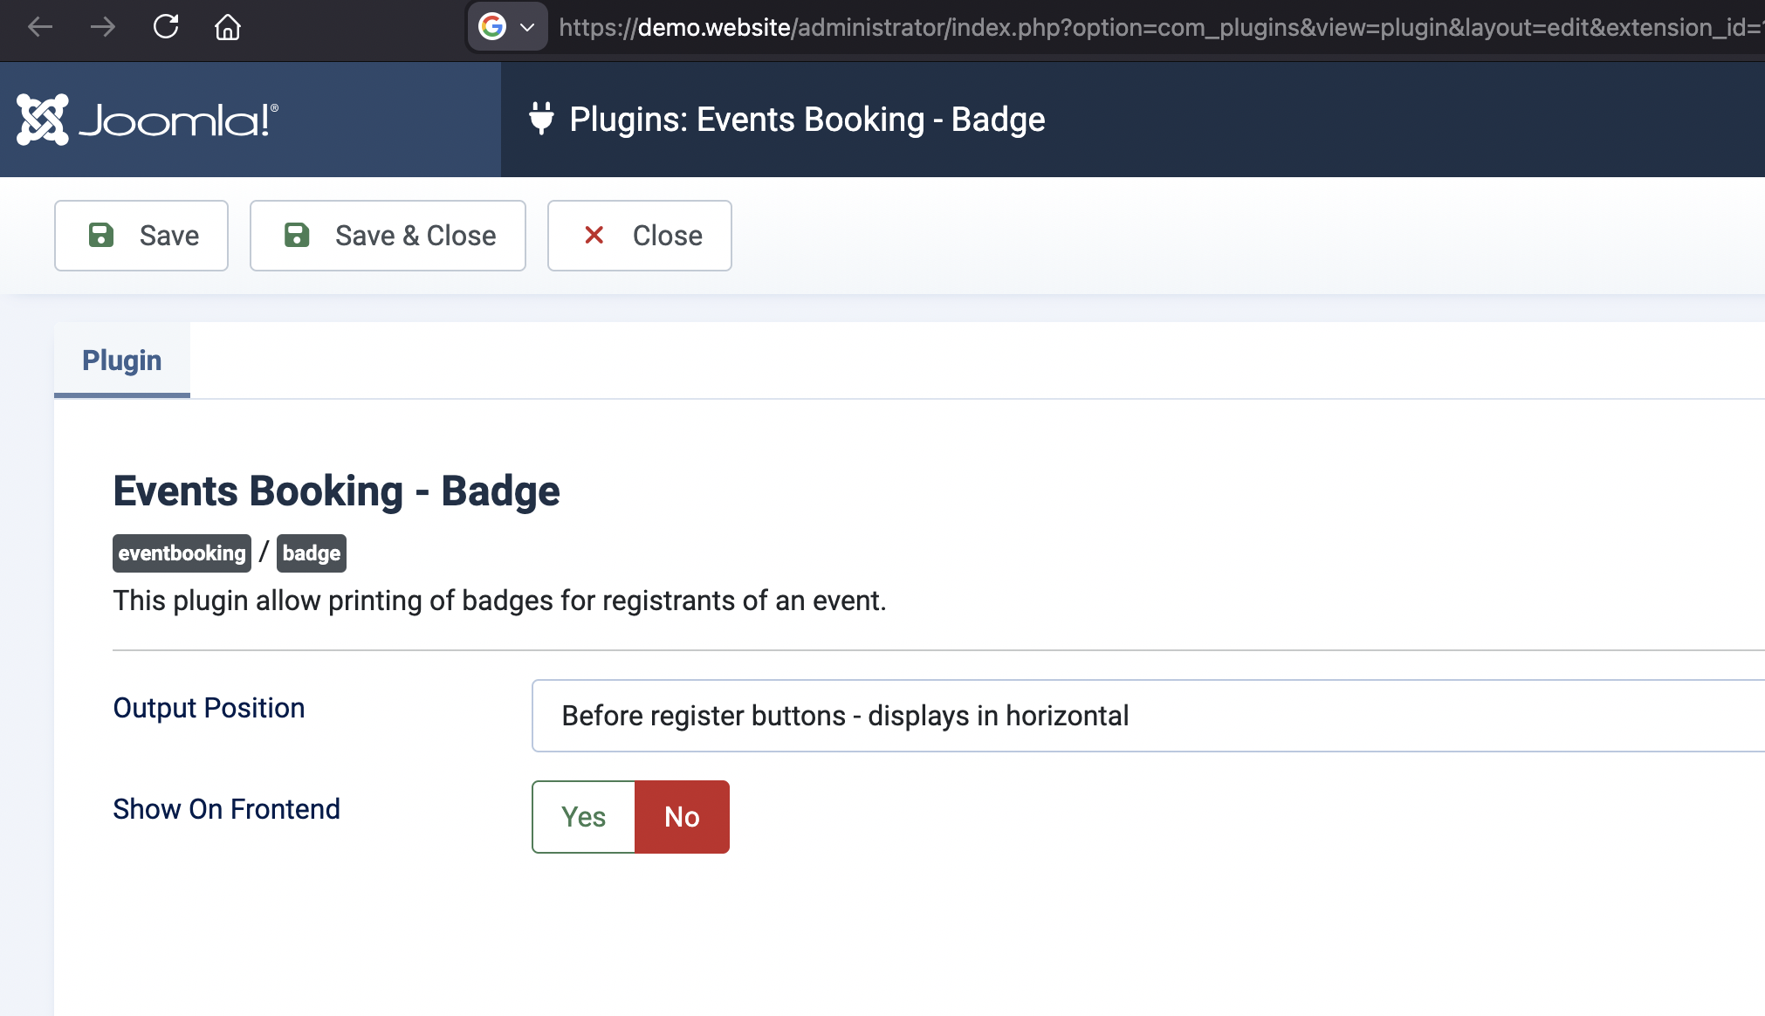Click the badge element label
This screenshot has height=1016, width=1765.
pyautogui.click(x=312, y=553)
